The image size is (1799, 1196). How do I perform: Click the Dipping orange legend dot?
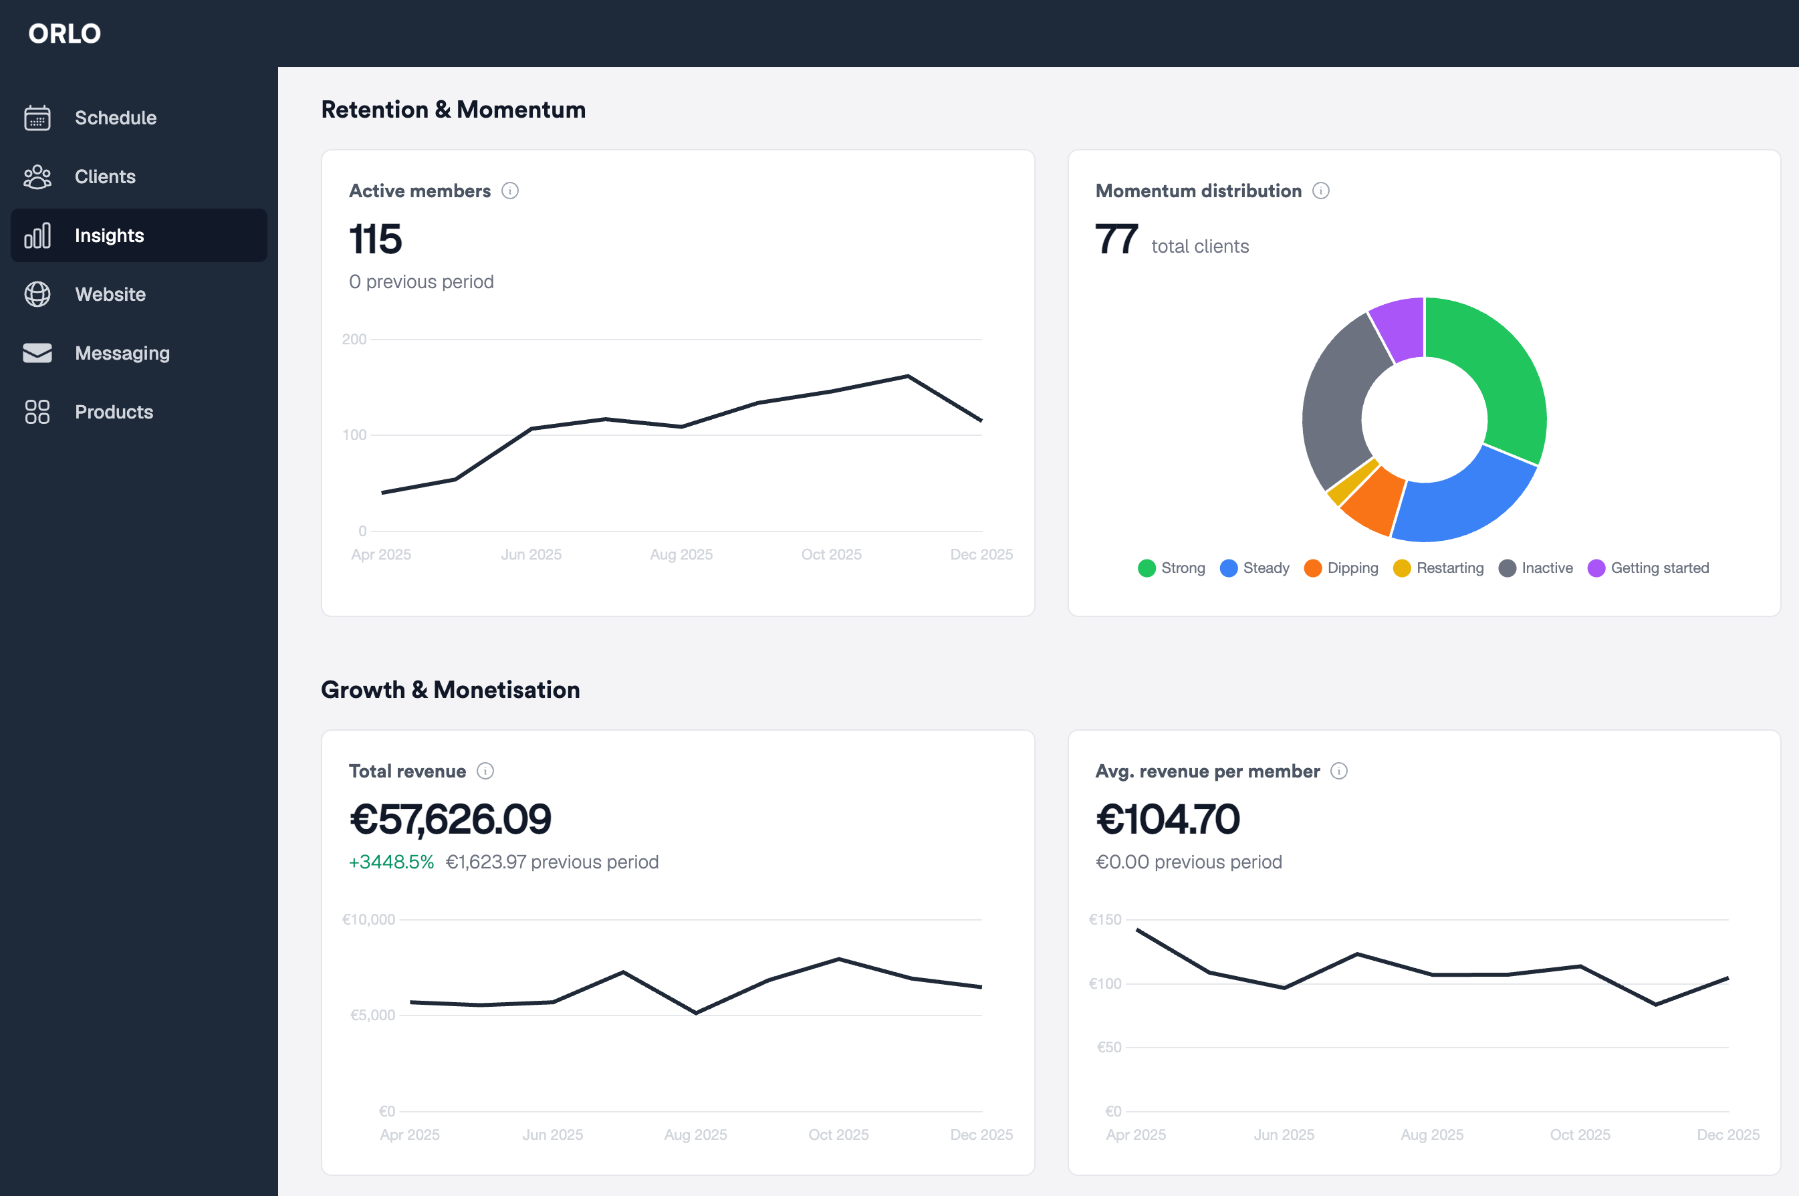1312,568
